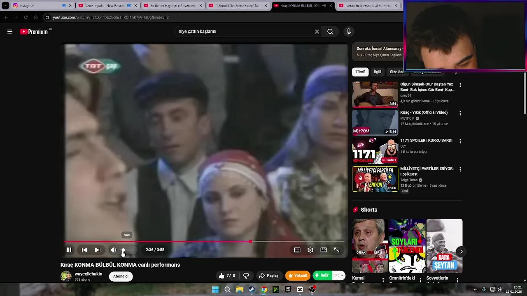Open Steam from the taskbar
This screenshot has height=296, width=527.
point(252,289)
